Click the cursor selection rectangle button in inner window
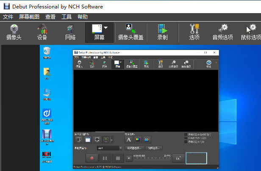261x171 pixels. 79,140
